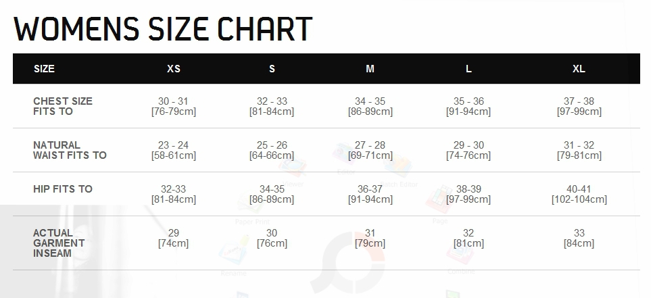Select the S size column header
The width and height of the screenshot is (651, 298).
coord(272,69)
